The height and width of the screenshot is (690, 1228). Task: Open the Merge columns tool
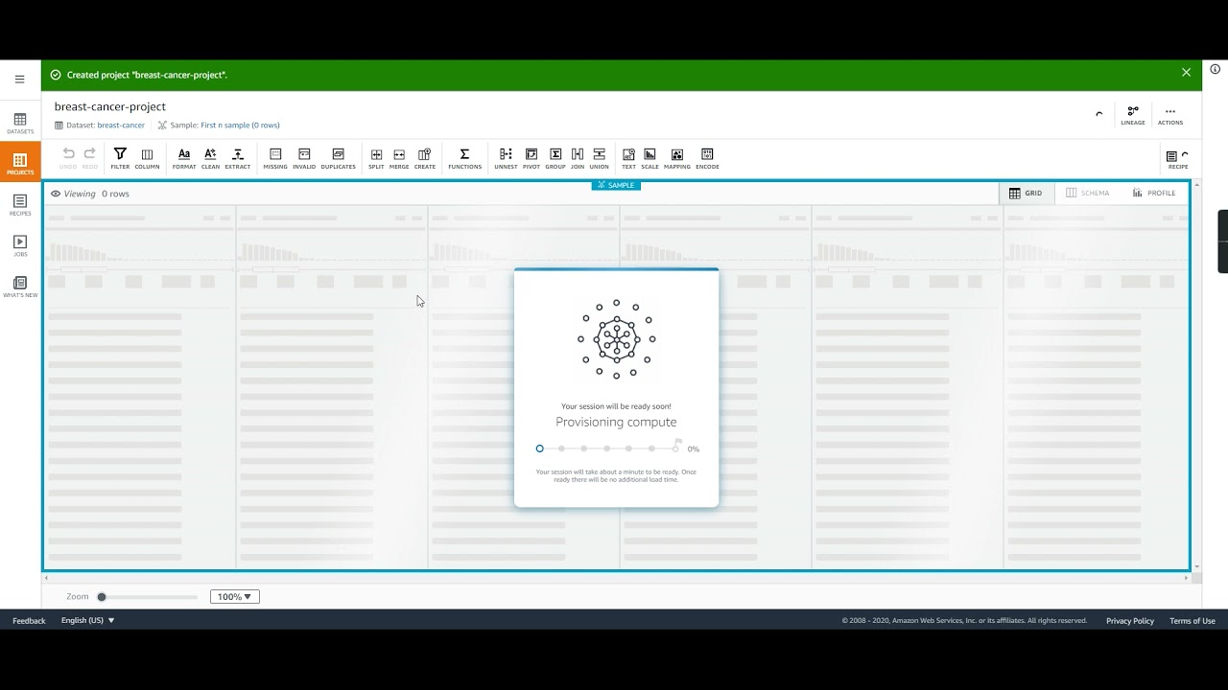pos(399,158)
